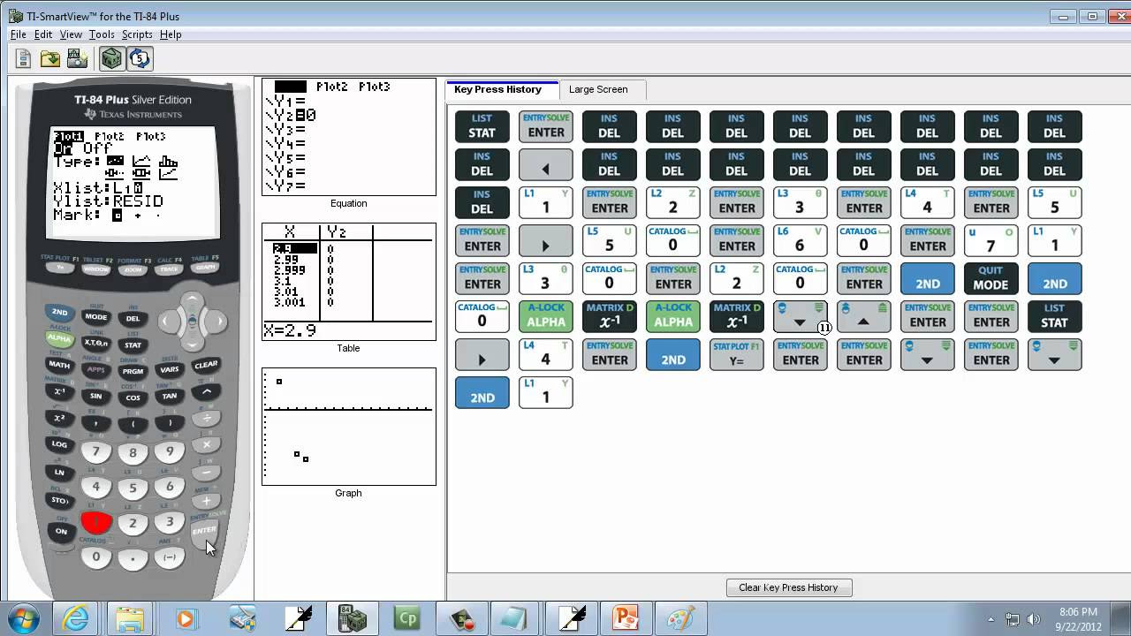Click the up arrow on the calculator d-pad
This screenshot has height=636, width=1131.
[192, 300]
